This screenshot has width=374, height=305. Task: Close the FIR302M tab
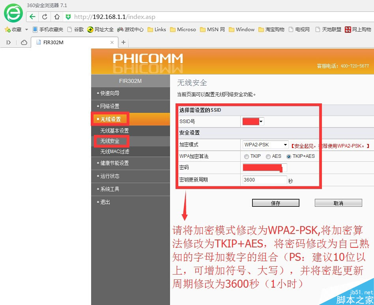coord(112,43)
